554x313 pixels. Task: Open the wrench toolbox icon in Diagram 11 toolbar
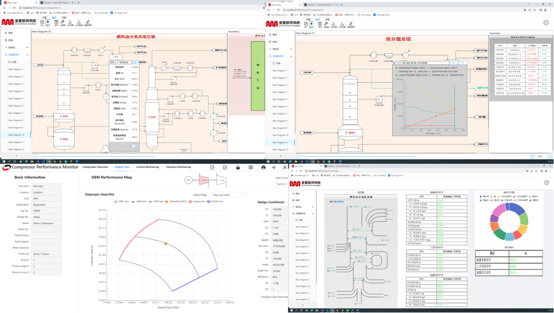(326, 23)
